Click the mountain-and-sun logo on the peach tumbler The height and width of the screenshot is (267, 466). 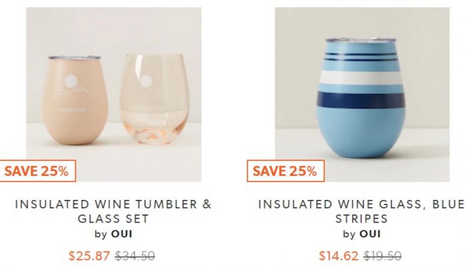click(71, 86)
